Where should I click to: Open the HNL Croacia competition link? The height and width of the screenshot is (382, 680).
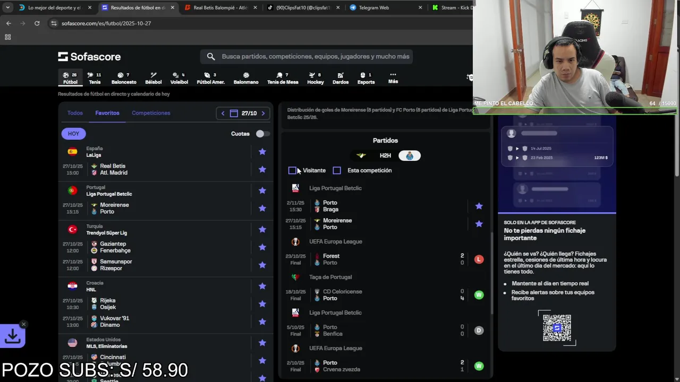pos(91,290)
